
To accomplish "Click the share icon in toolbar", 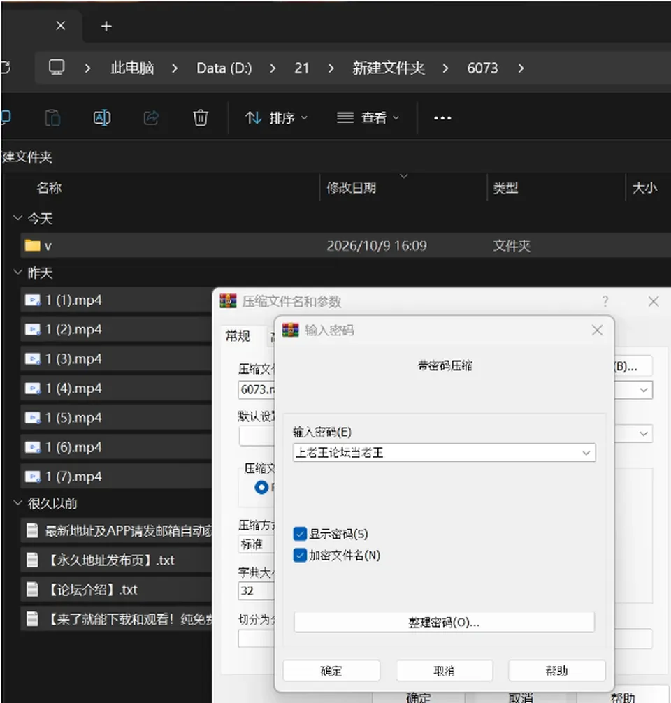I will click(x=151, y=118).
